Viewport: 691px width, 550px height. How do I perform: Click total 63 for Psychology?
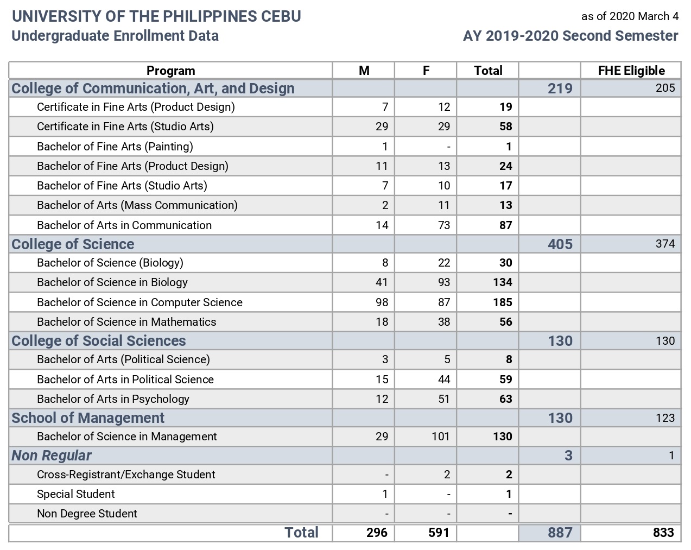tap(505, 399)
